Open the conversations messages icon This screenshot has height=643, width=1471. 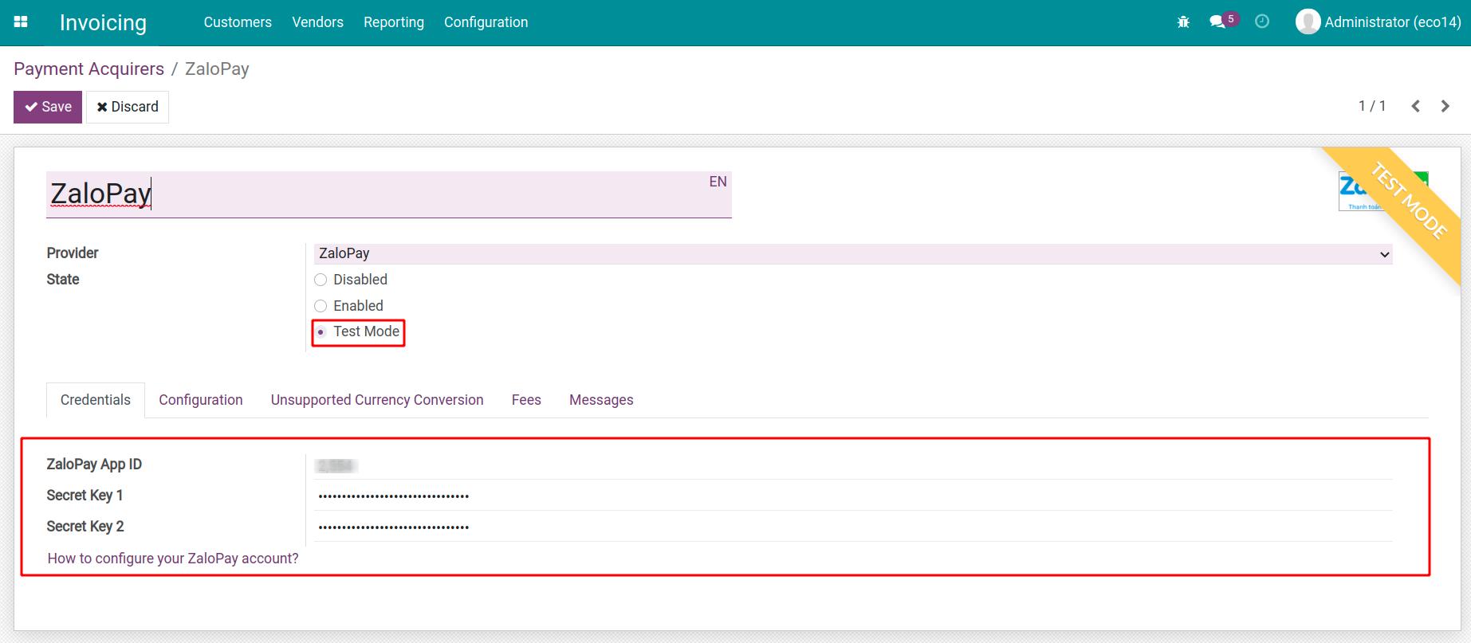pos(1217,22)
